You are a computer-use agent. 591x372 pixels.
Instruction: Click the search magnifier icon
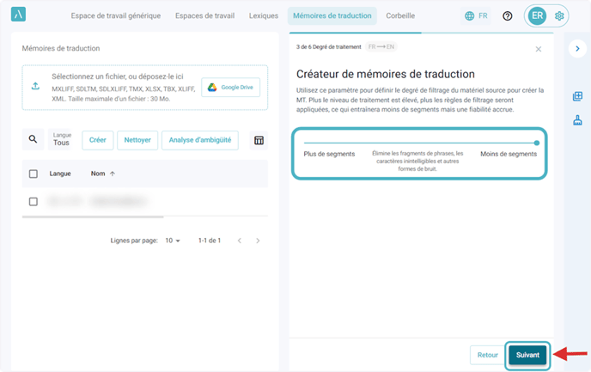pos(33,140)
